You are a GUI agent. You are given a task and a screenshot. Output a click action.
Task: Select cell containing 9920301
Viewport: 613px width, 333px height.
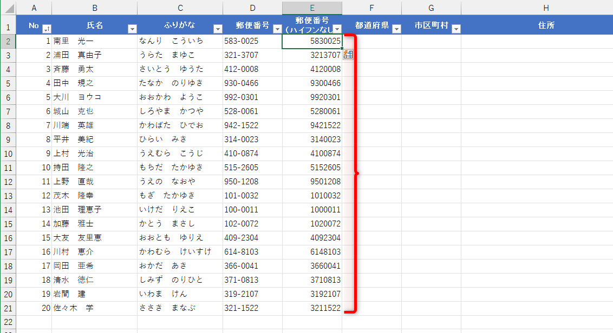pyautogui.click(x=312, y=97)
